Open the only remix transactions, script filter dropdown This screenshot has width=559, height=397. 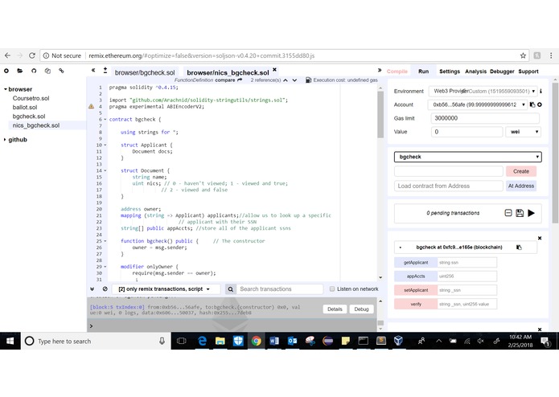(166, 289)
